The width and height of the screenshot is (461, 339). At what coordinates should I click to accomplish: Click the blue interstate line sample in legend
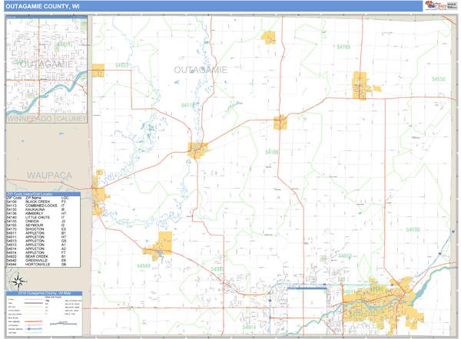coord(34,329)
